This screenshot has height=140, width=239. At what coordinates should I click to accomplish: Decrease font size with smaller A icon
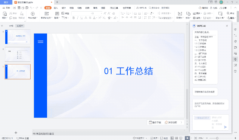[109, 13]
